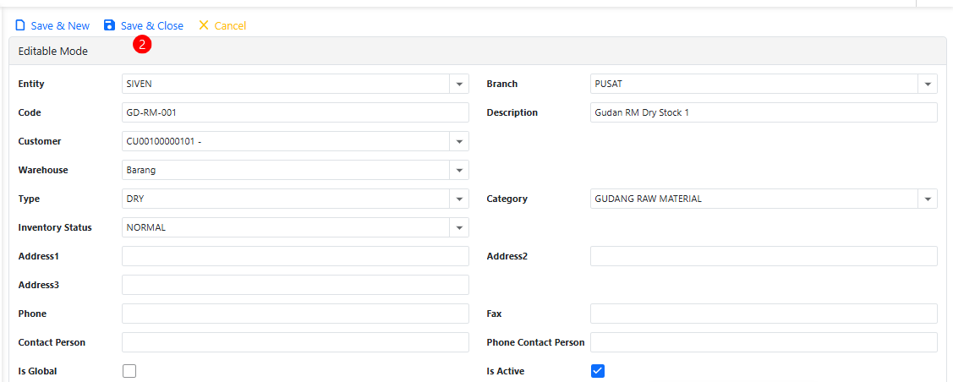Click the Cancel text link
The image size is (953, 382).
[230, 25]
